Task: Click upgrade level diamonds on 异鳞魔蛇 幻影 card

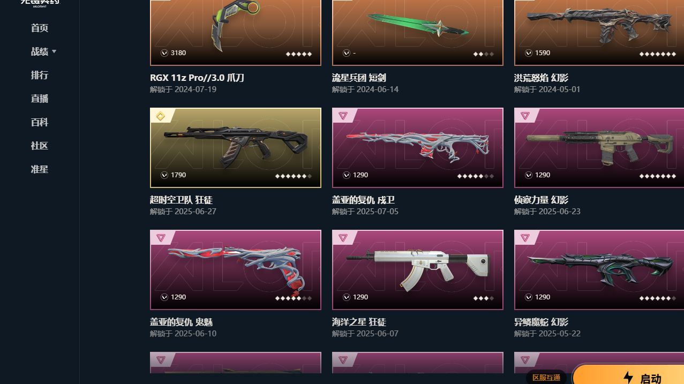Action: [x=657, y=298]
